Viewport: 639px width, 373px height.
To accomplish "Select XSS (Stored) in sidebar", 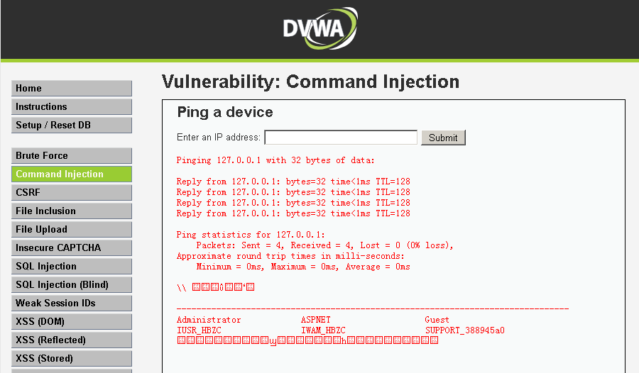I will tap(71, 359).
